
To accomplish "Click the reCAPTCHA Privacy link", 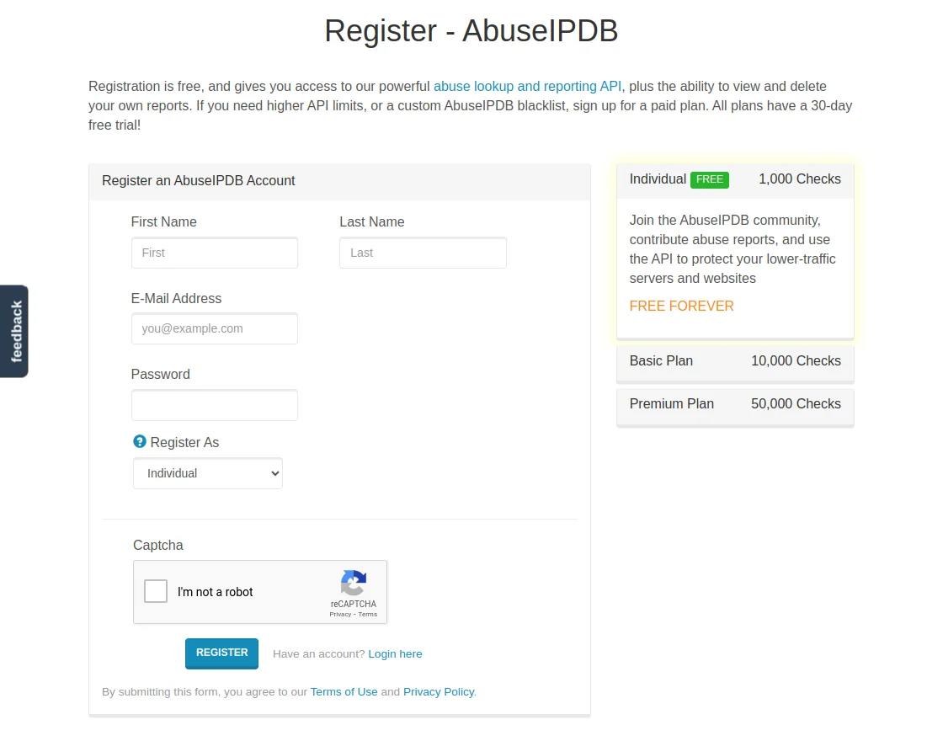I will 340,615.
